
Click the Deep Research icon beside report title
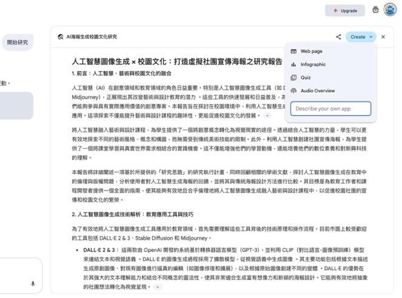pyautogui.click(x=60, y=37)
